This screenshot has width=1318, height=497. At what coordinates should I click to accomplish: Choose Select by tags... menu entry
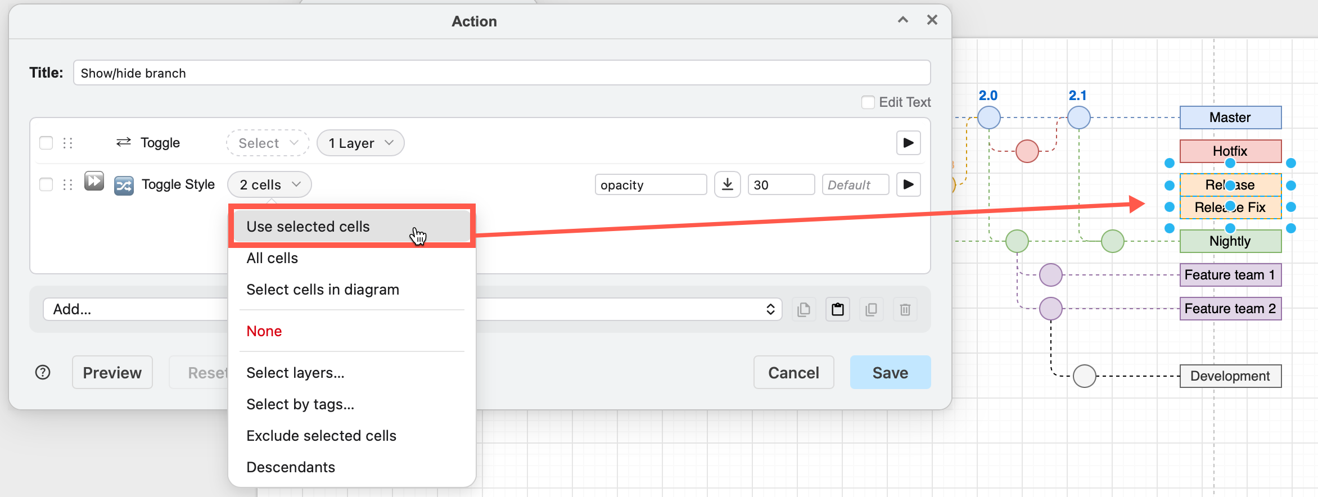(x=352, y=404)
